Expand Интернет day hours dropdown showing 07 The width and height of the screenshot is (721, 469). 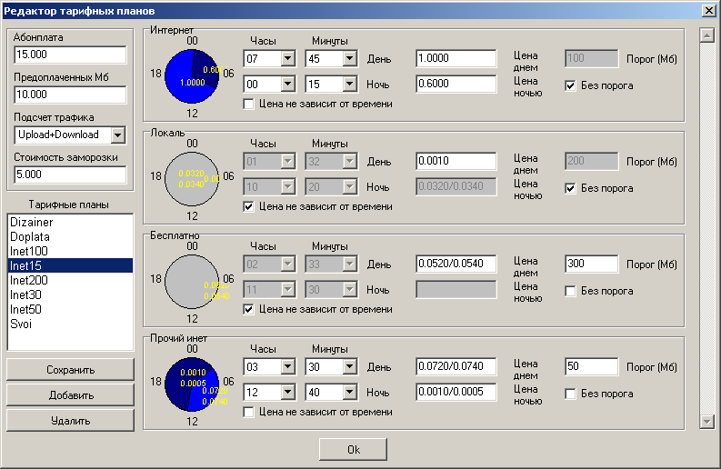pos(288,58)
